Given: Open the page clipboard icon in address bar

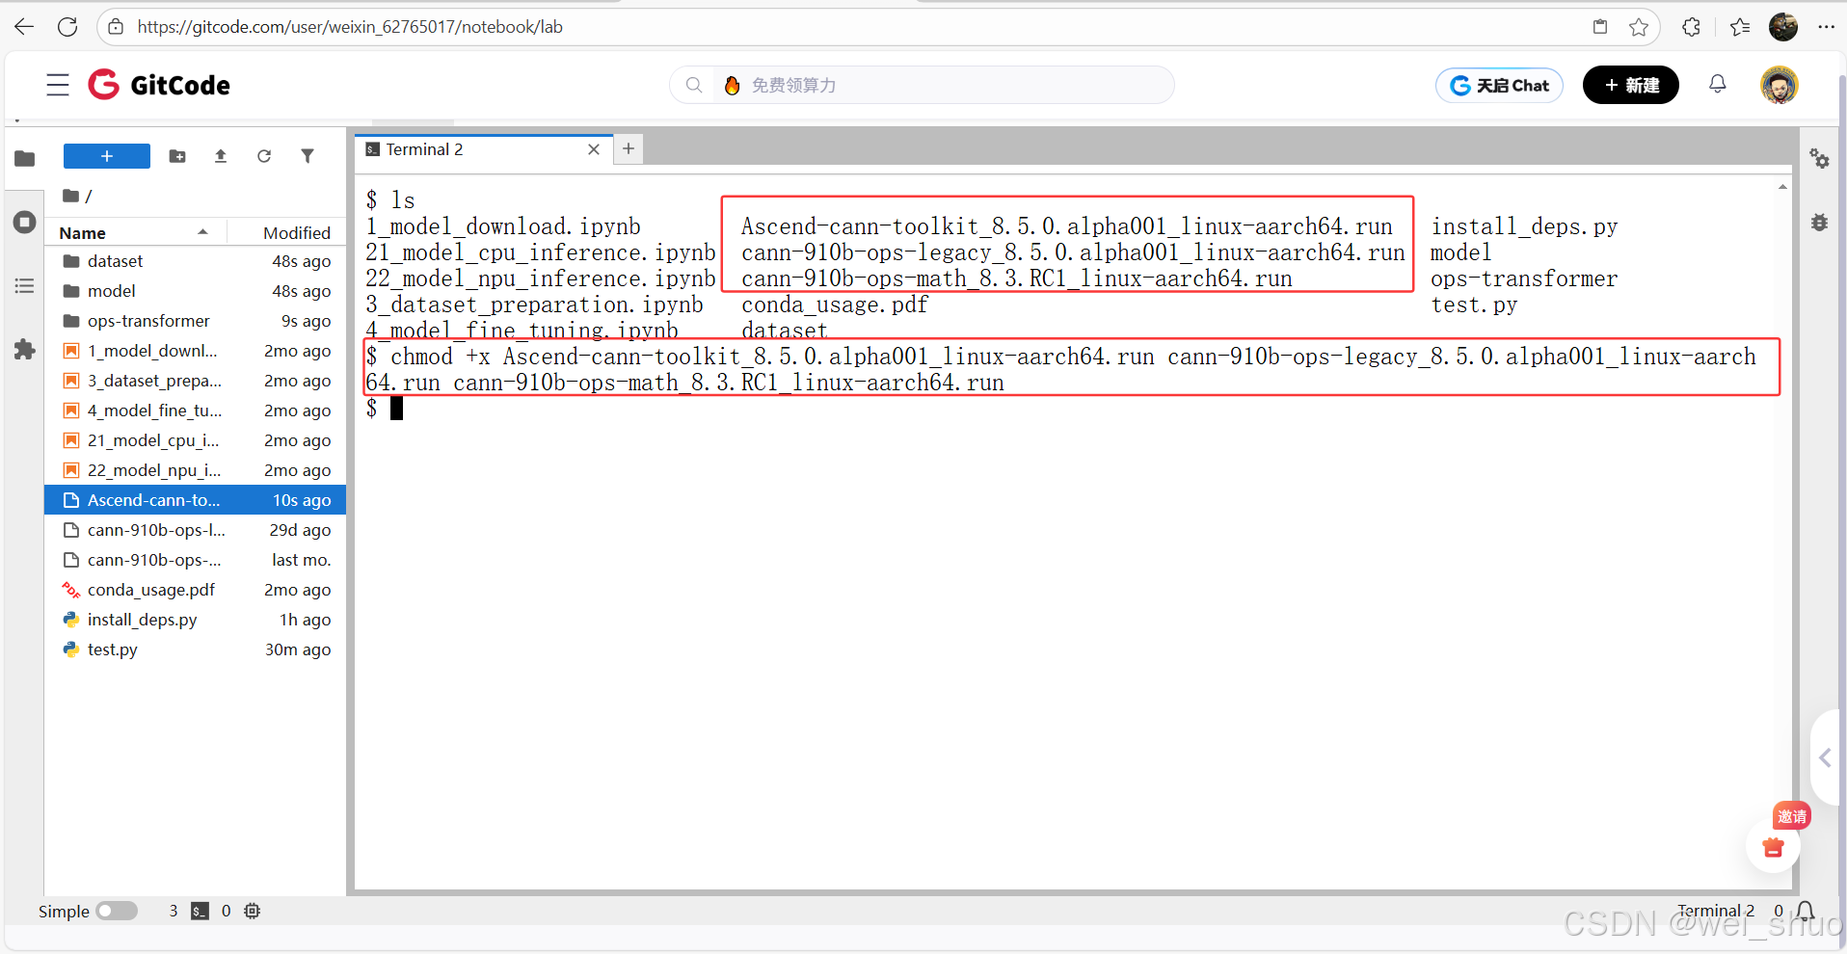Looking at the screenshot, I should (x=1600, y=27).
